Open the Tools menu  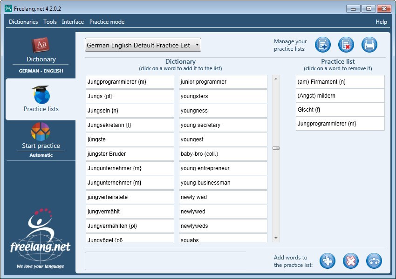[x=50, y=22]
